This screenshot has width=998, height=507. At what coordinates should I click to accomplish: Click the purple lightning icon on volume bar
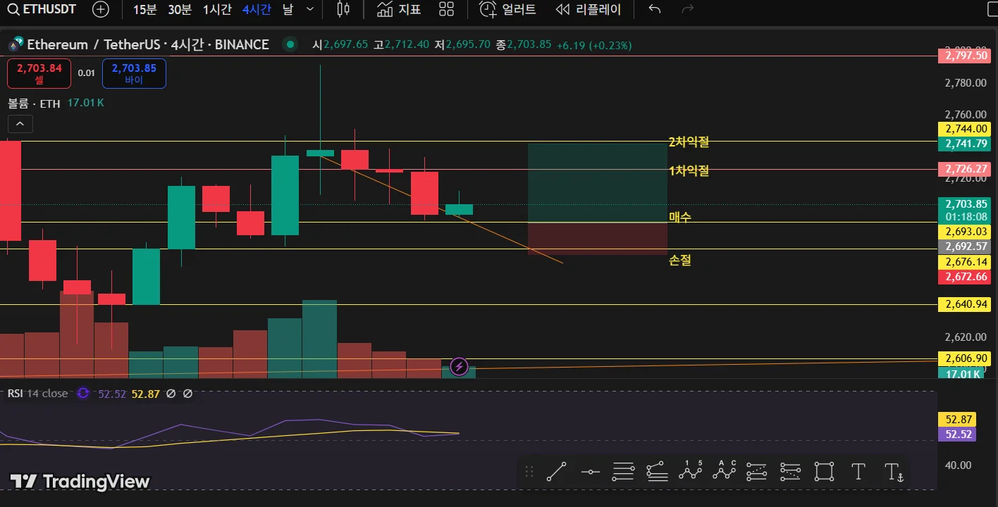coord(459,366)
